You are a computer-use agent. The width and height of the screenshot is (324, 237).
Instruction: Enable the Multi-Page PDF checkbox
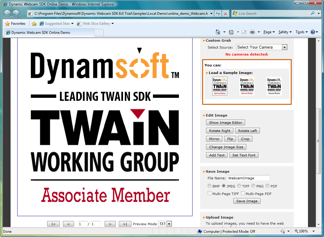pyautogui.click(x=243, y=193)
